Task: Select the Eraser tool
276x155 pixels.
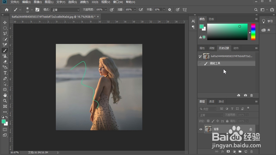Action: [x=5, y=62]
